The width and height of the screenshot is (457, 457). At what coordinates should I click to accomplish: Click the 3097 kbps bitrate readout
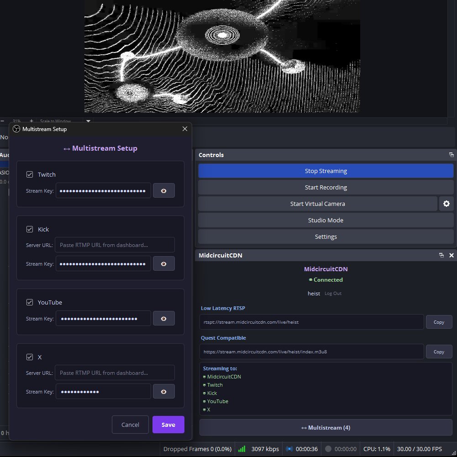(265, 449)
